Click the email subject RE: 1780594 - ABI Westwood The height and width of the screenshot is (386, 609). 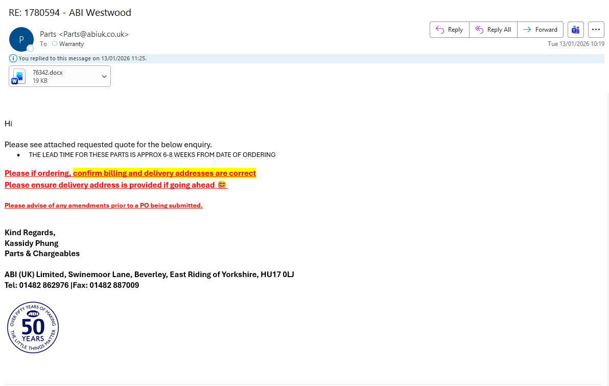(70, 12)
